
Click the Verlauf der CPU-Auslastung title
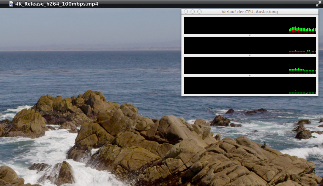tap(250, 12)
